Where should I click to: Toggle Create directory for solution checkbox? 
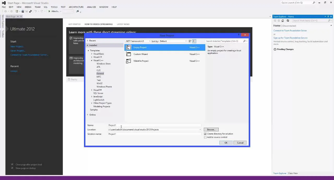pyautogui.click(x=205, y=134)
